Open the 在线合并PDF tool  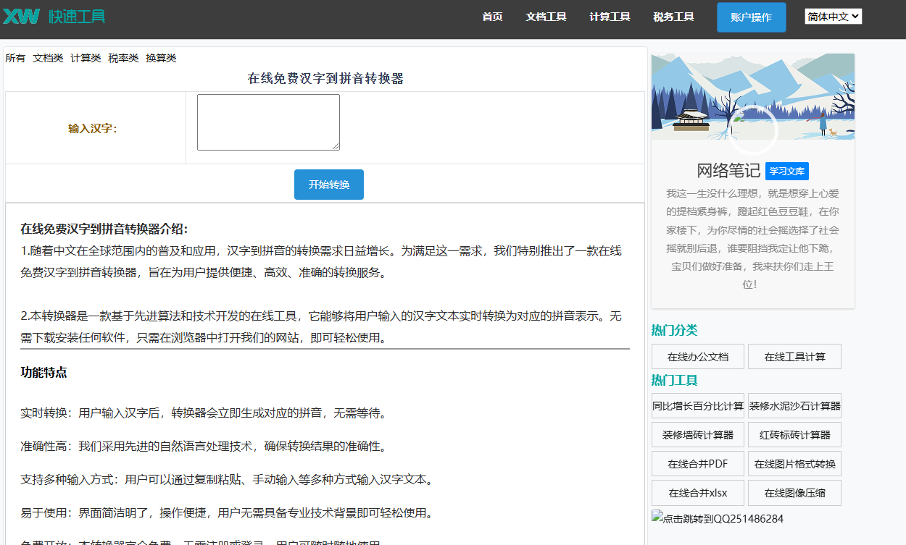(x=698, y=464)
